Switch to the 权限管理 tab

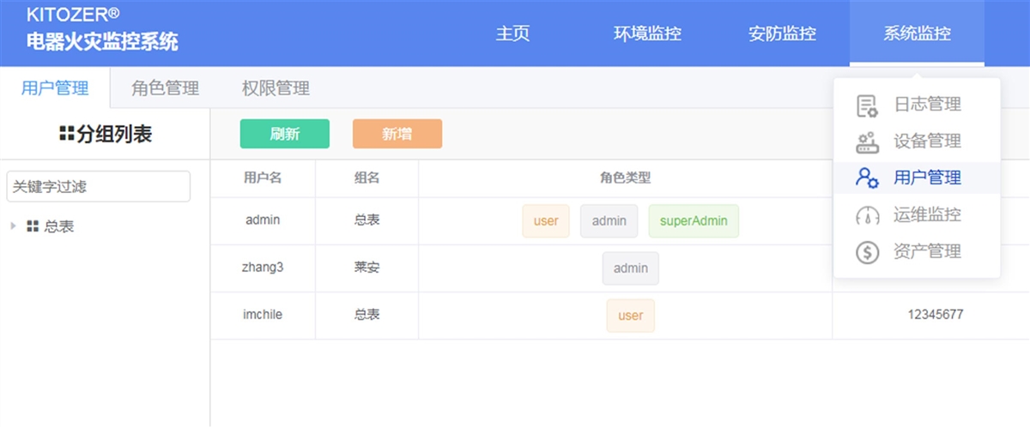pyautogui.click(x=276, y=88)
